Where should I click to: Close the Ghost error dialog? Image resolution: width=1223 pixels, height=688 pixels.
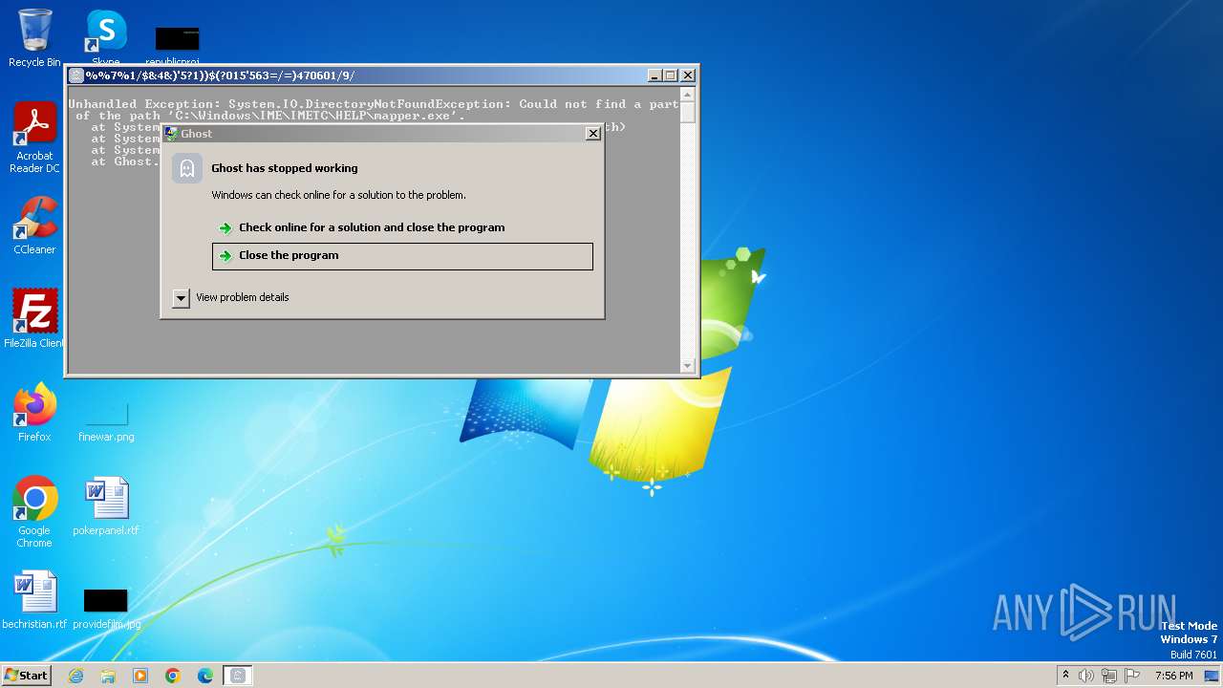[x=592, y=134]
